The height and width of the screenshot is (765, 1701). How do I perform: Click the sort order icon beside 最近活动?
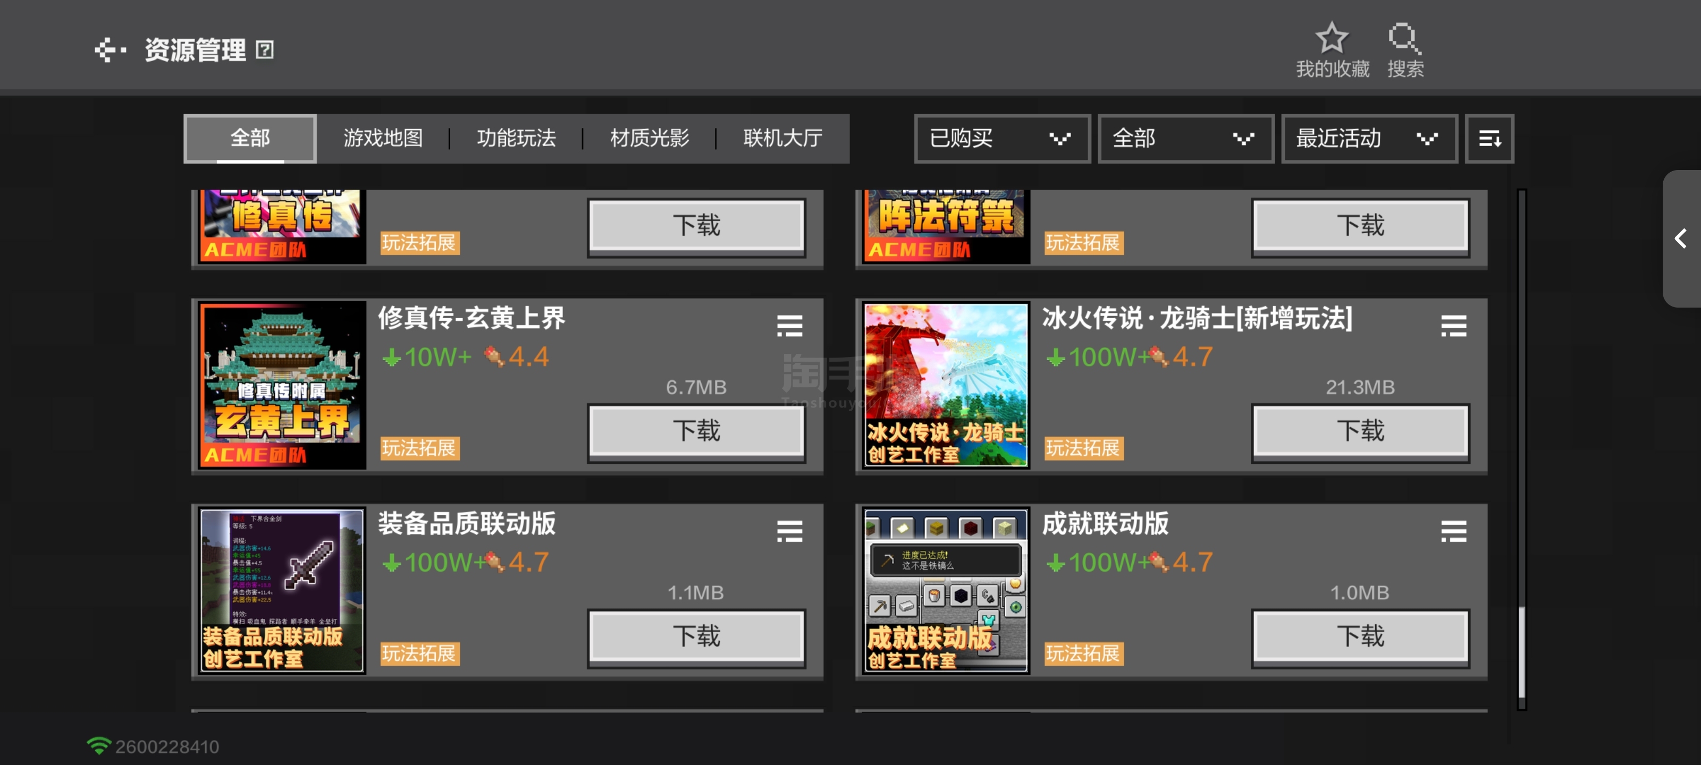(1489, 139)
